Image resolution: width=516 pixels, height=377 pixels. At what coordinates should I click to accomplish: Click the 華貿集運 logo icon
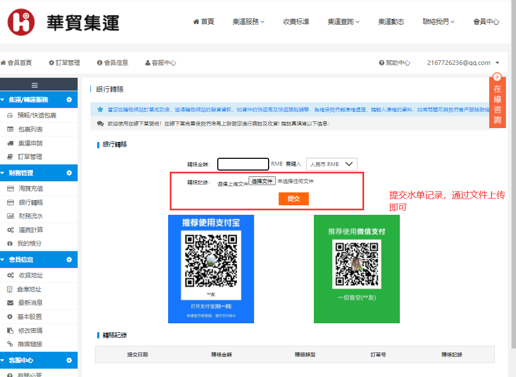(x=21, y=22)
